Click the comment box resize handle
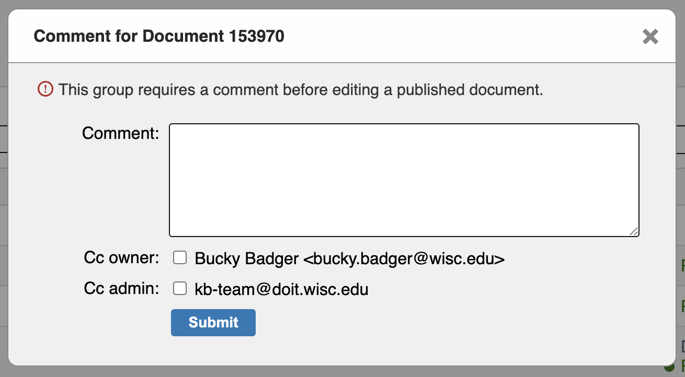685x377 pixels. (634, 232)
